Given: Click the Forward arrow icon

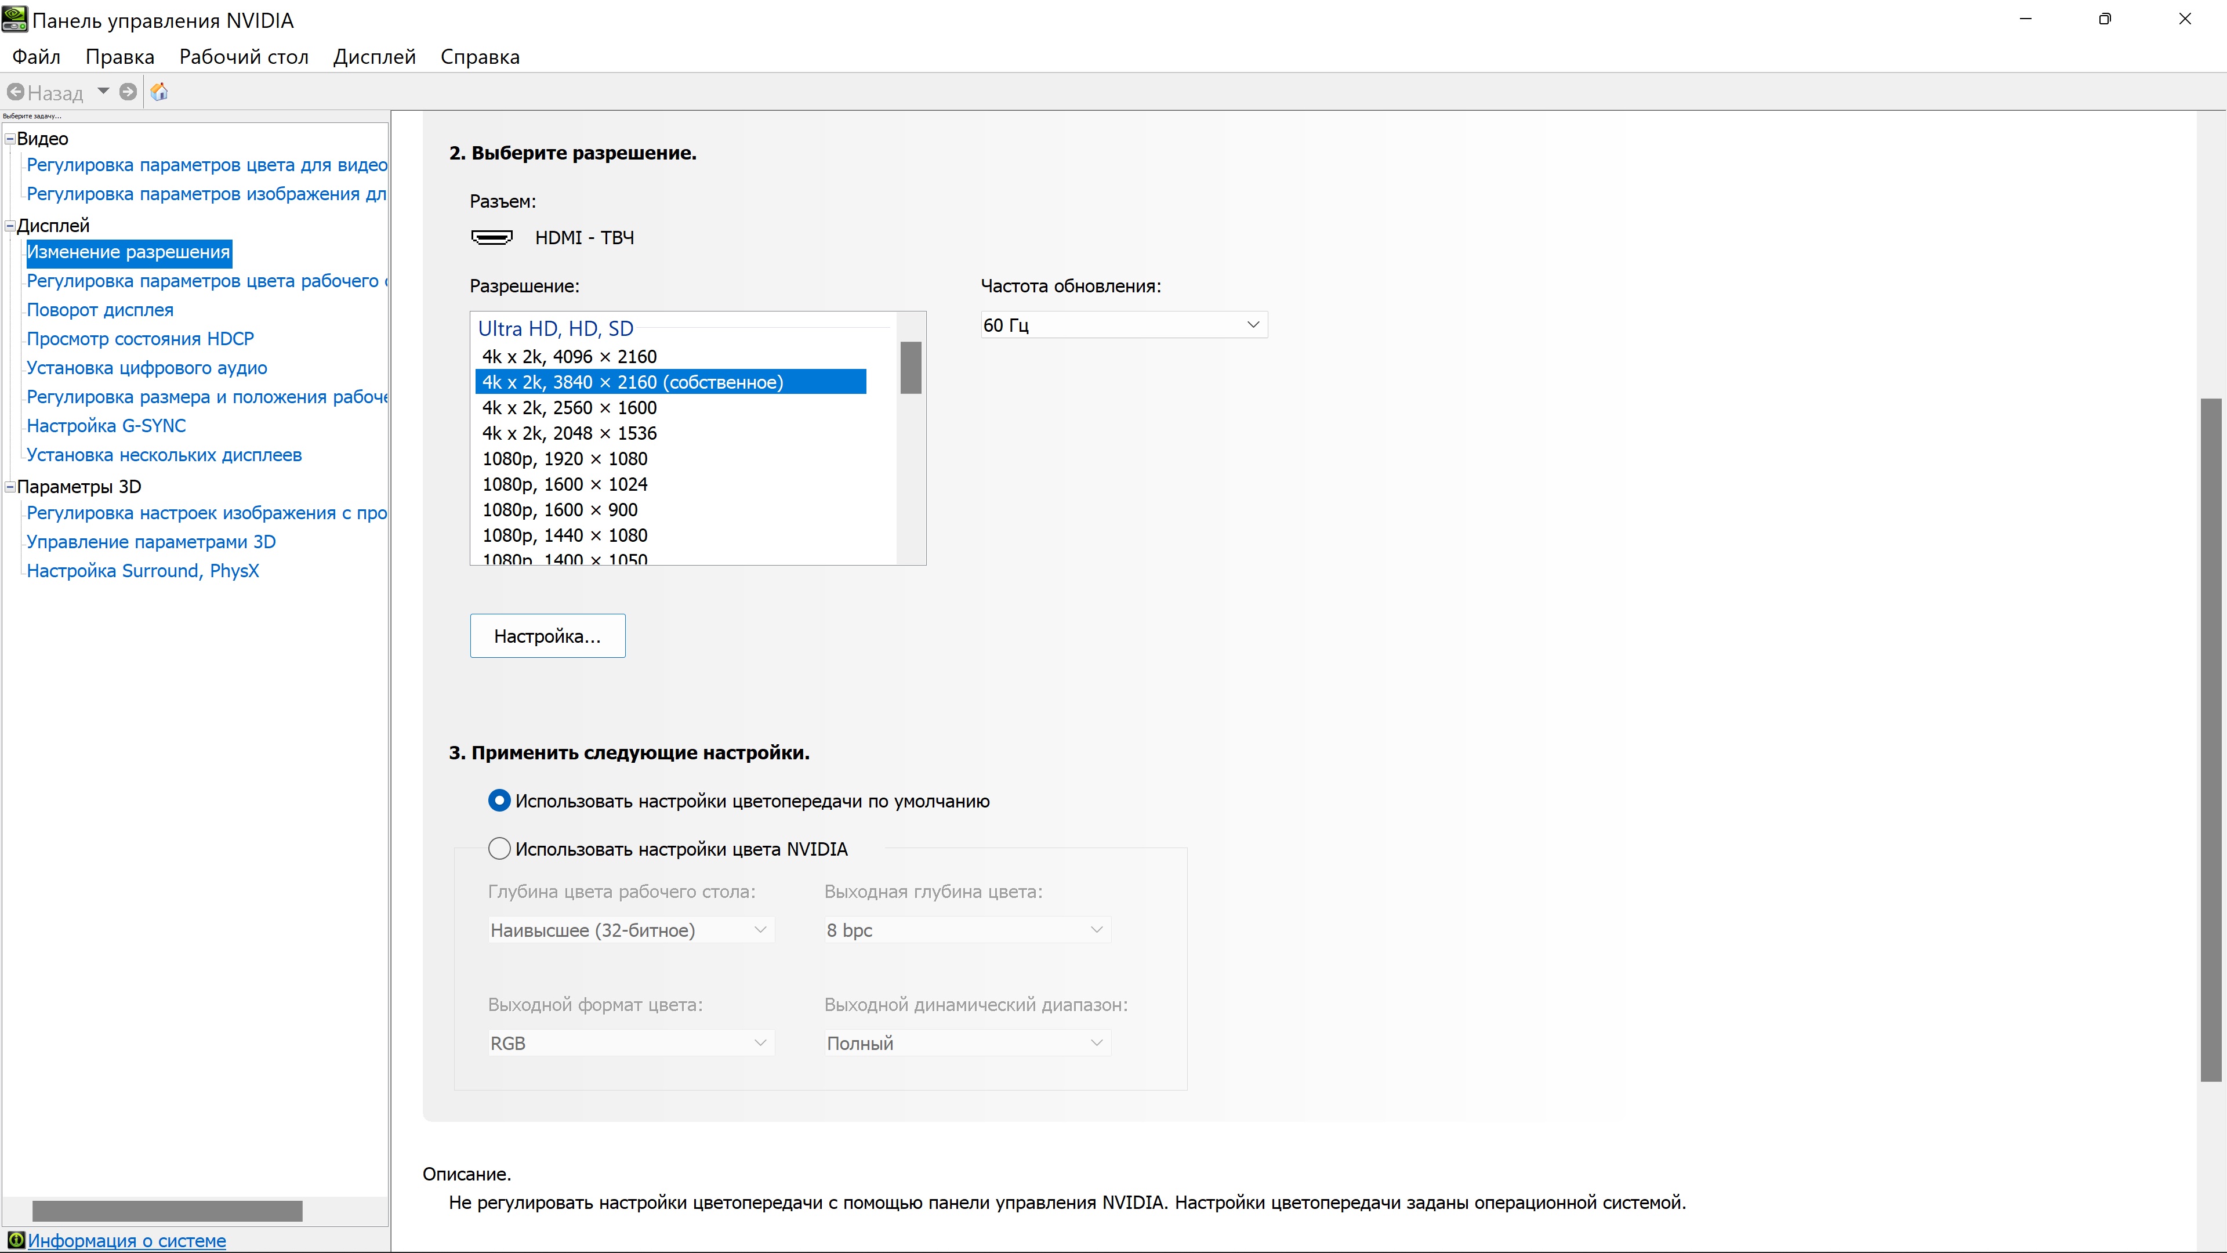Looking at the screenshot, I should [x=128, y=92].
